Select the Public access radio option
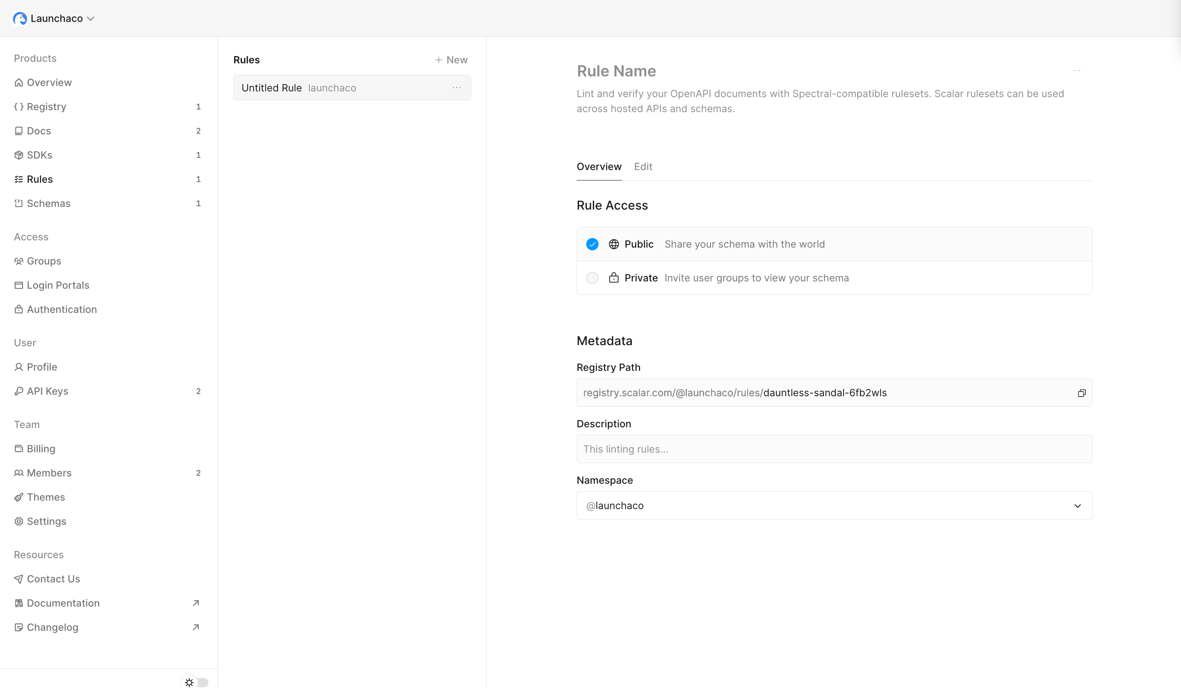This screenshot has height=688, width=1181. pos(592,244)
